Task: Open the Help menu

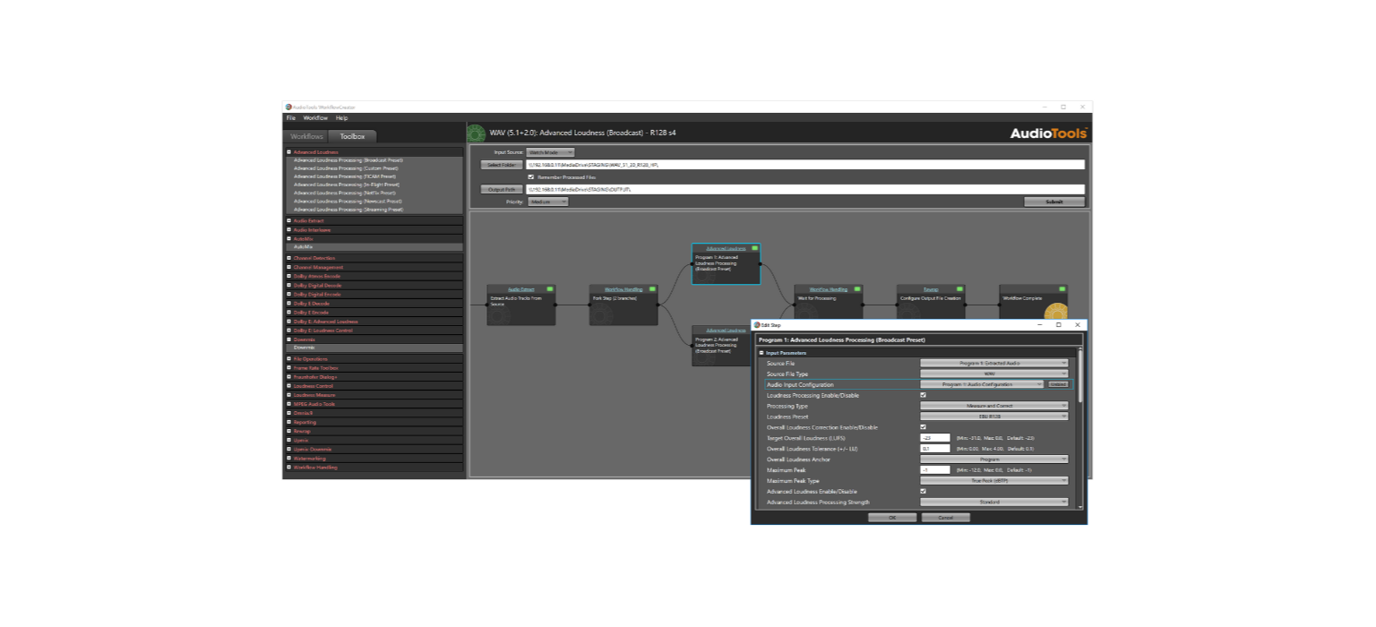Action: pos(342,117)
